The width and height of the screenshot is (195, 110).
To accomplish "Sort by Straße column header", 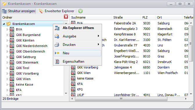I will [x=126, y=17].
